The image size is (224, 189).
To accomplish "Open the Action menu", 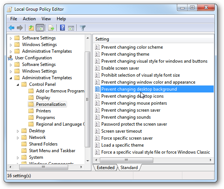I will [x=29, y=19].
